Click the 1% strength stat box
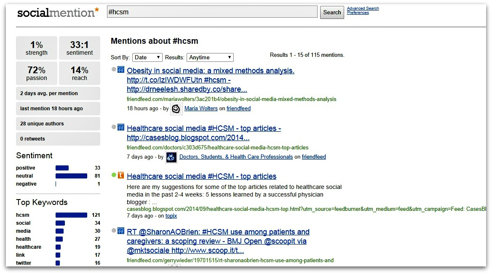 [37, 48]
